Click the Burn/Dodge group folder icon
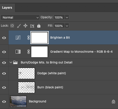This screenshot has width=118, height=109. [x=15, y=63]
